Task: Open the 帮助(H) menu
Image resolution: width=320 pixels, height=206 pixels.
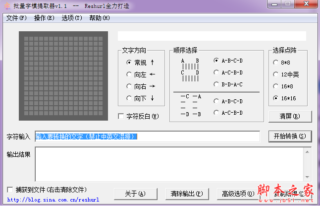Action: pos(100,18)
